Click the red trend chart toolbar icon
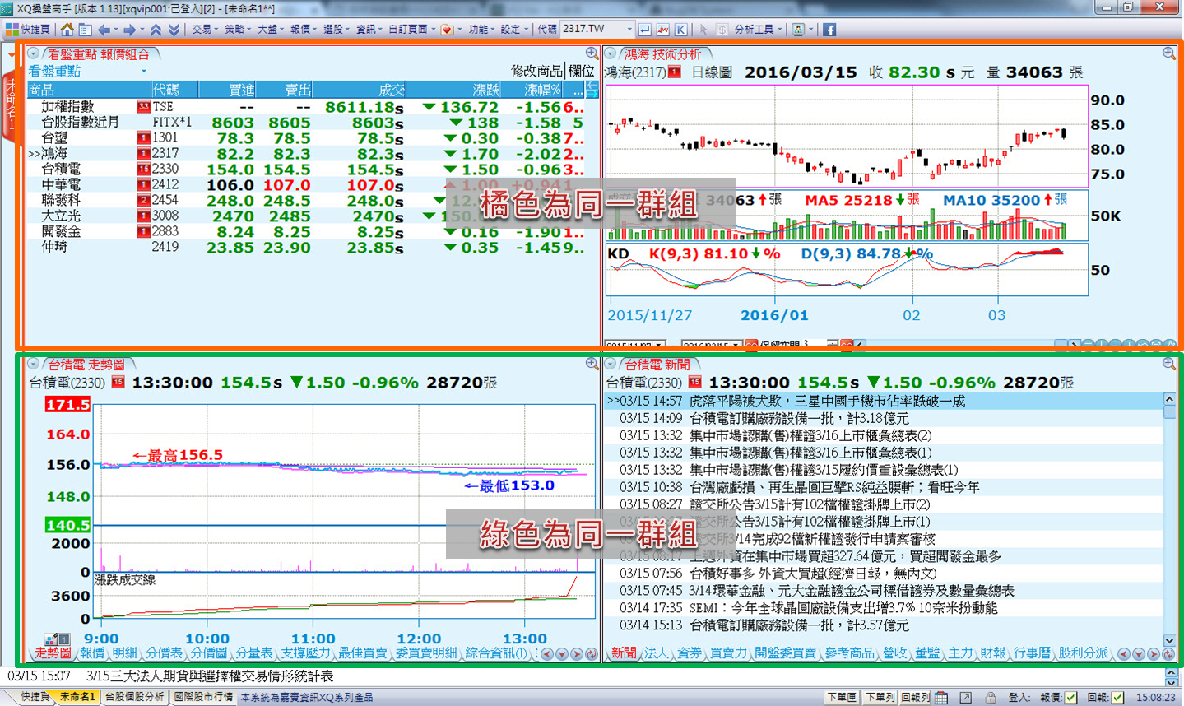 (x=663, y=30)
